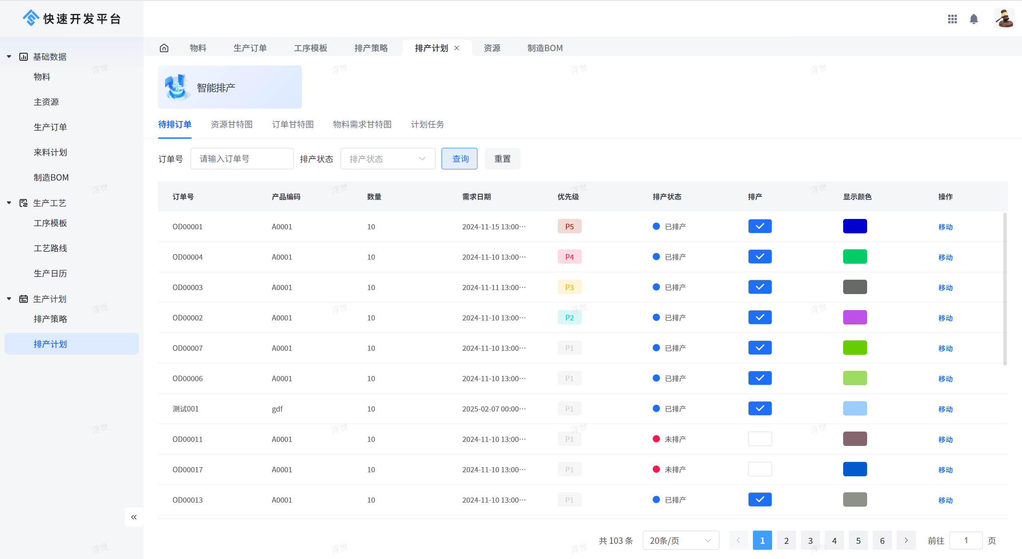Open the apps grid icon

click(x=953, y=19)
